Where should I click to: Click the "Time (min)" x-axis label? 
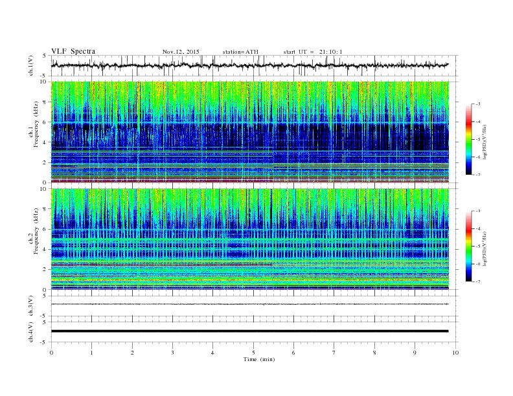point(259,359)
